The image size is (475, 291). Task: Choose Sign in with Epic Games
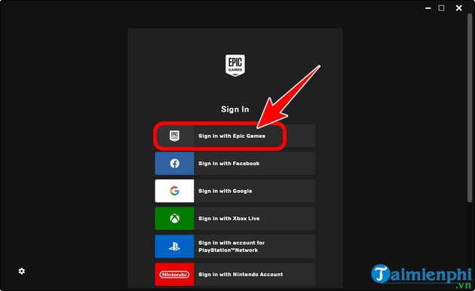pyautogui.click(x=235, y=136)
